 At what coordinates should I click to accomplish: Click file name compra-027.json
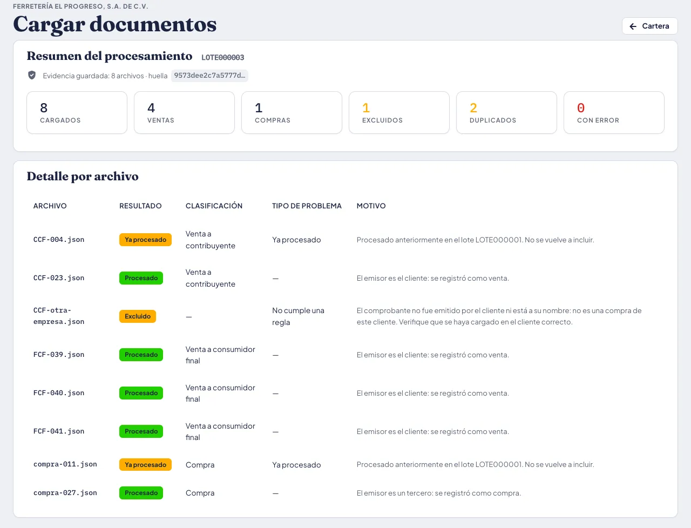[x=65, y=493]
